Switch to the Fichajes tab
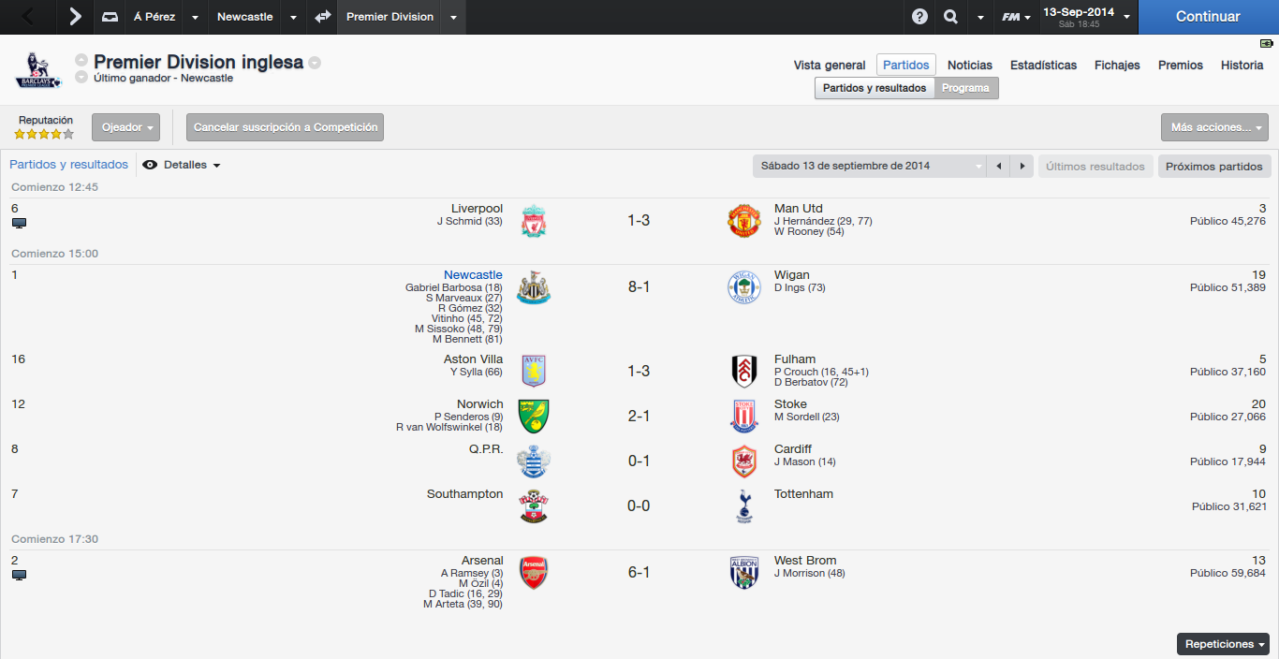1279x659 pixels. [x=1117, y=65]
